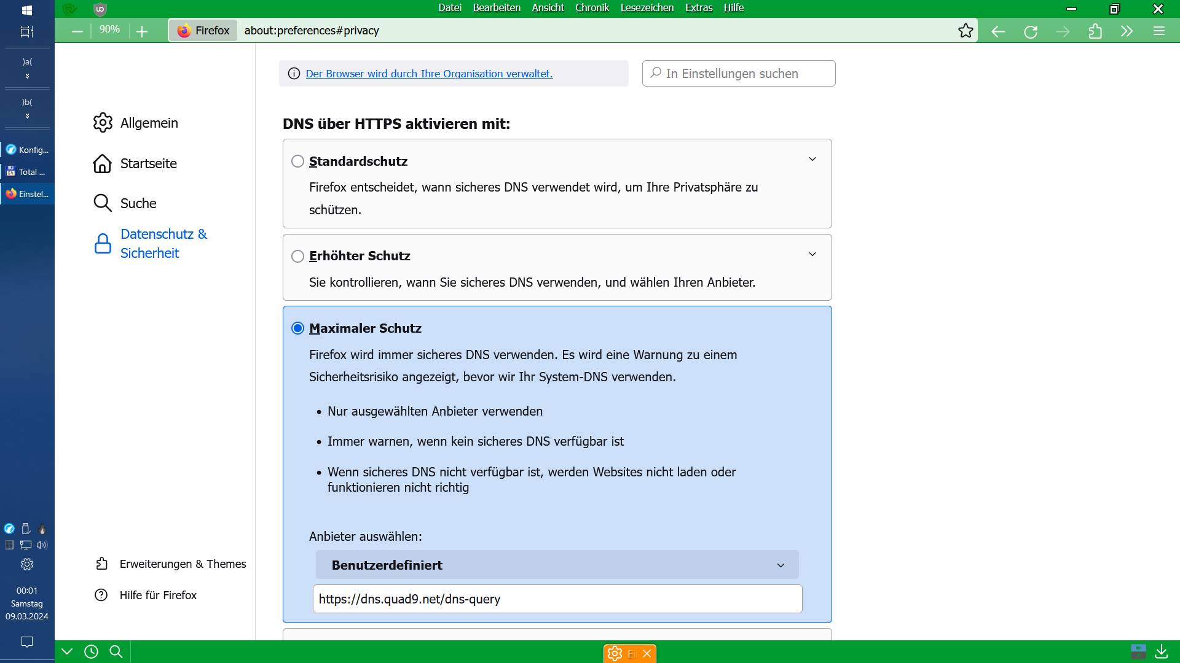Open the hamburger application menu
The image size is (1180, 663).
coord(1159,31)
